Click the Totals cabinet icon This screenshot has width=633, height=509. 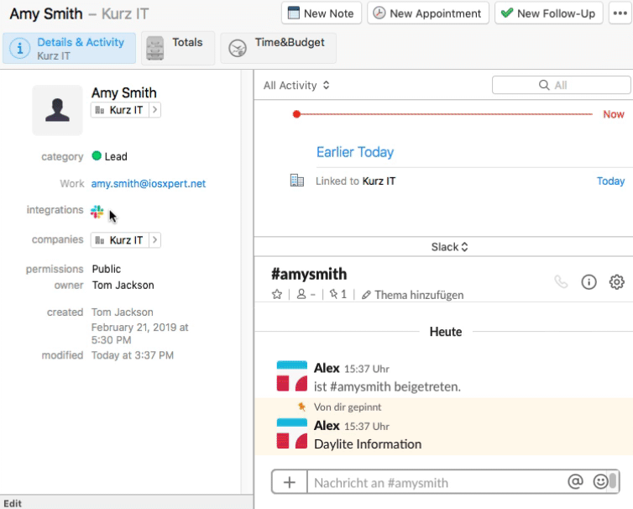pos(155,49)
